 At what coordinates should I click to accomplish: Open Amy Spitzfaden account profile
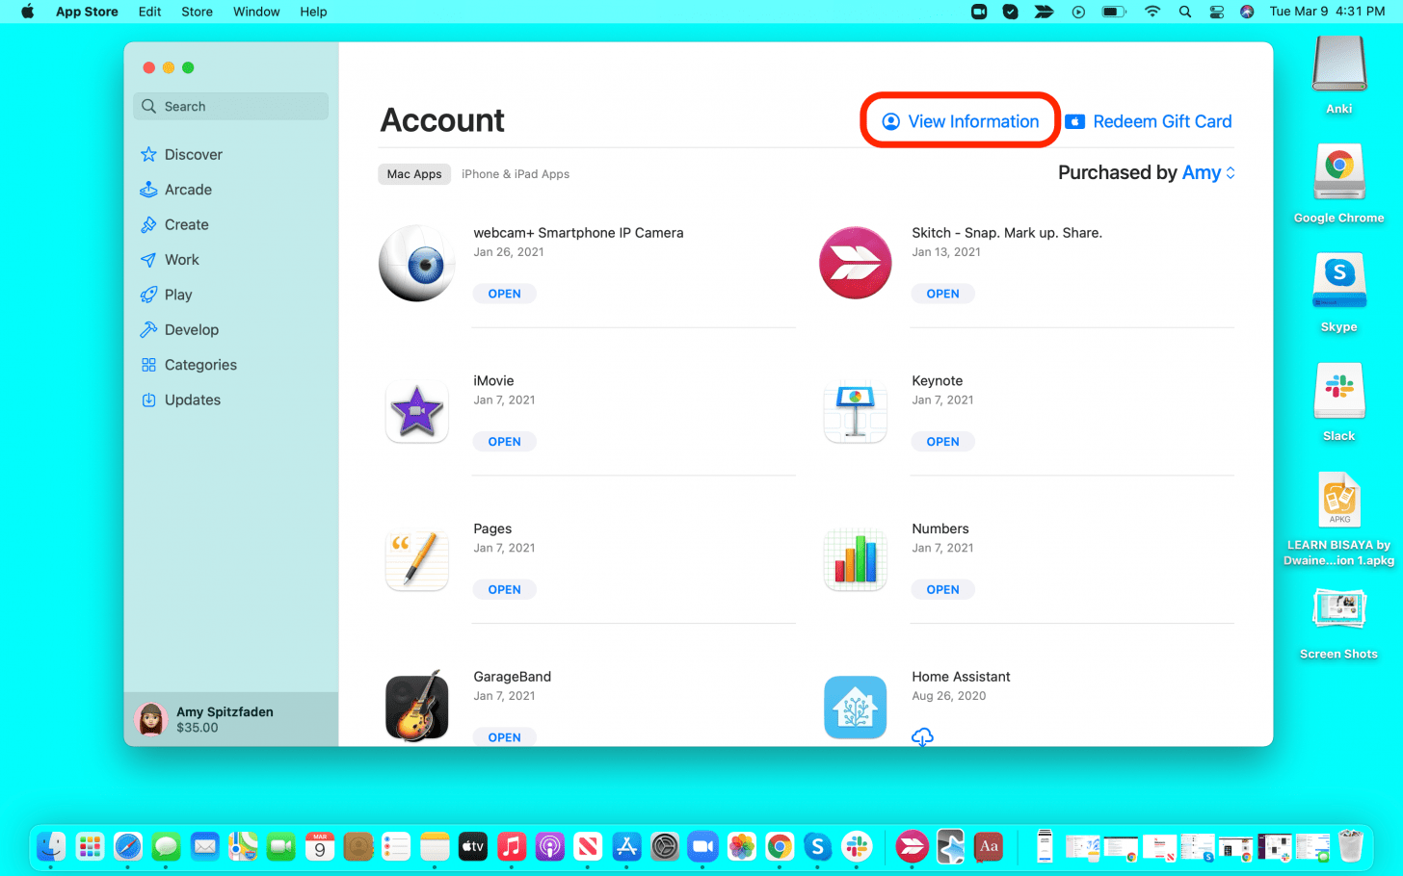(x=224, y=719)
